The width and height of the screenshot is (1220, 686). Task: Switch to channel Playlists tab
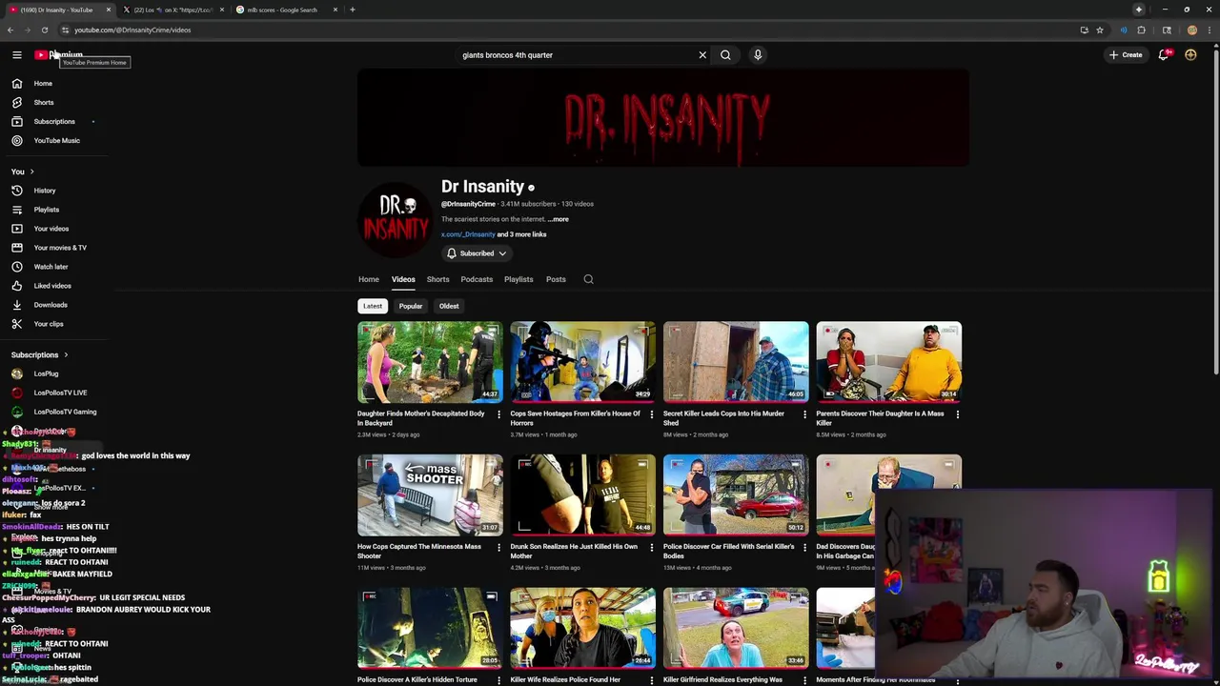518,279
